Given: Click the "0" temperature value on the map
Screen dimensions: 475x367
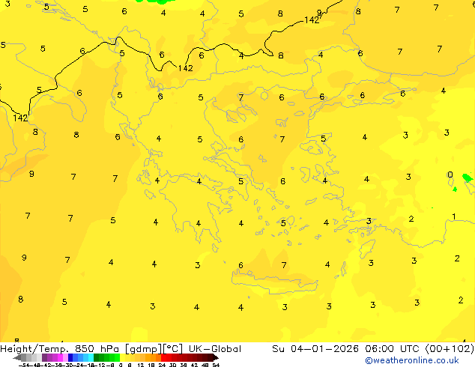Looking at the screenshot, I should click(x=450, y=175).
